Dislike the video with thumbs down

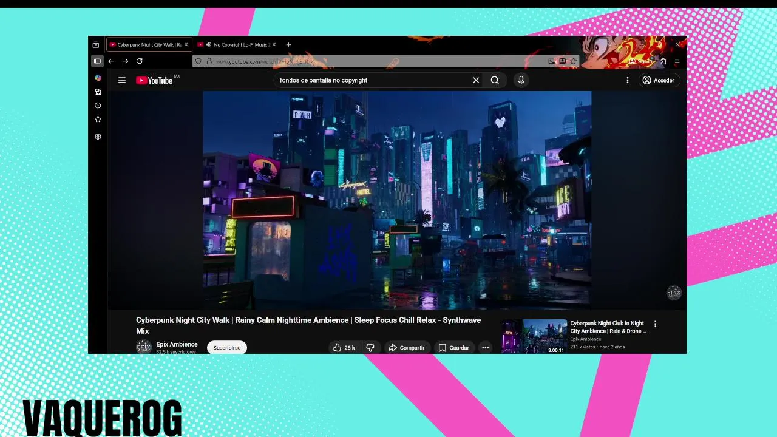point(370,348)
